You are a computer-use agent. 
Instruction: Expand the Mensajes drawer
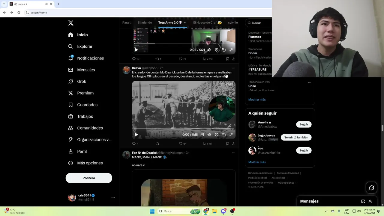tap(370, 201)
